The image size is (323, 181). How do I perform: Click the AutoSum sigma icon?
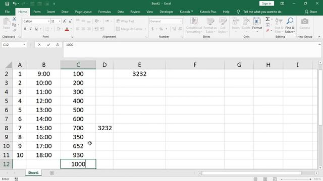[x=267, y=19]
